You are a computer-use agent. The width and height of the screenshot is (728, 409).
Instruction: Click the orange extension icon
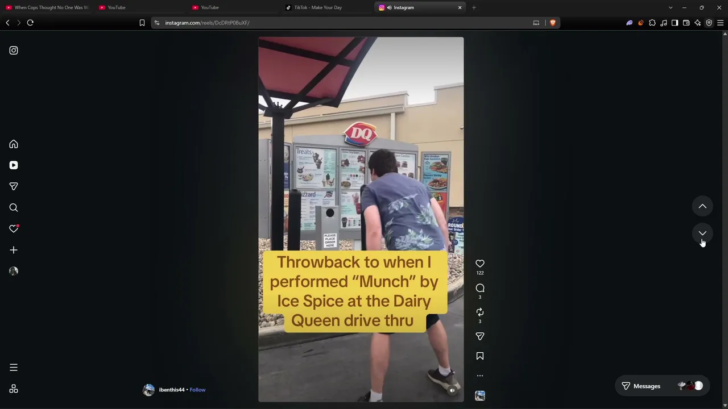coord(641,23)
